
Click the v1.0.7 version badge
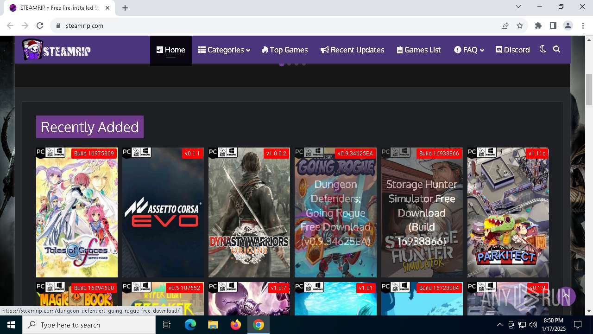pos(278,288)
